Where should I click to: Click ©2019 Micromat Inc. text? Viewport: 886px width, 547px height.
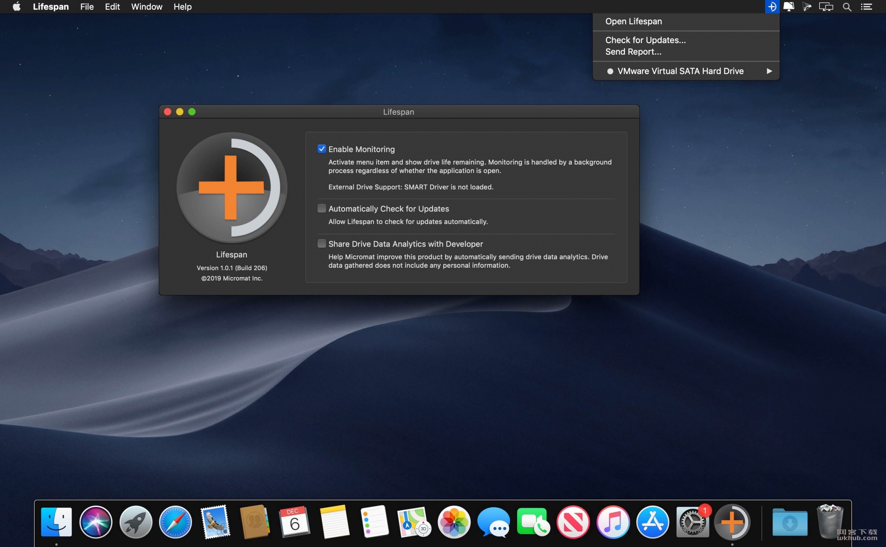pos(232,278)
